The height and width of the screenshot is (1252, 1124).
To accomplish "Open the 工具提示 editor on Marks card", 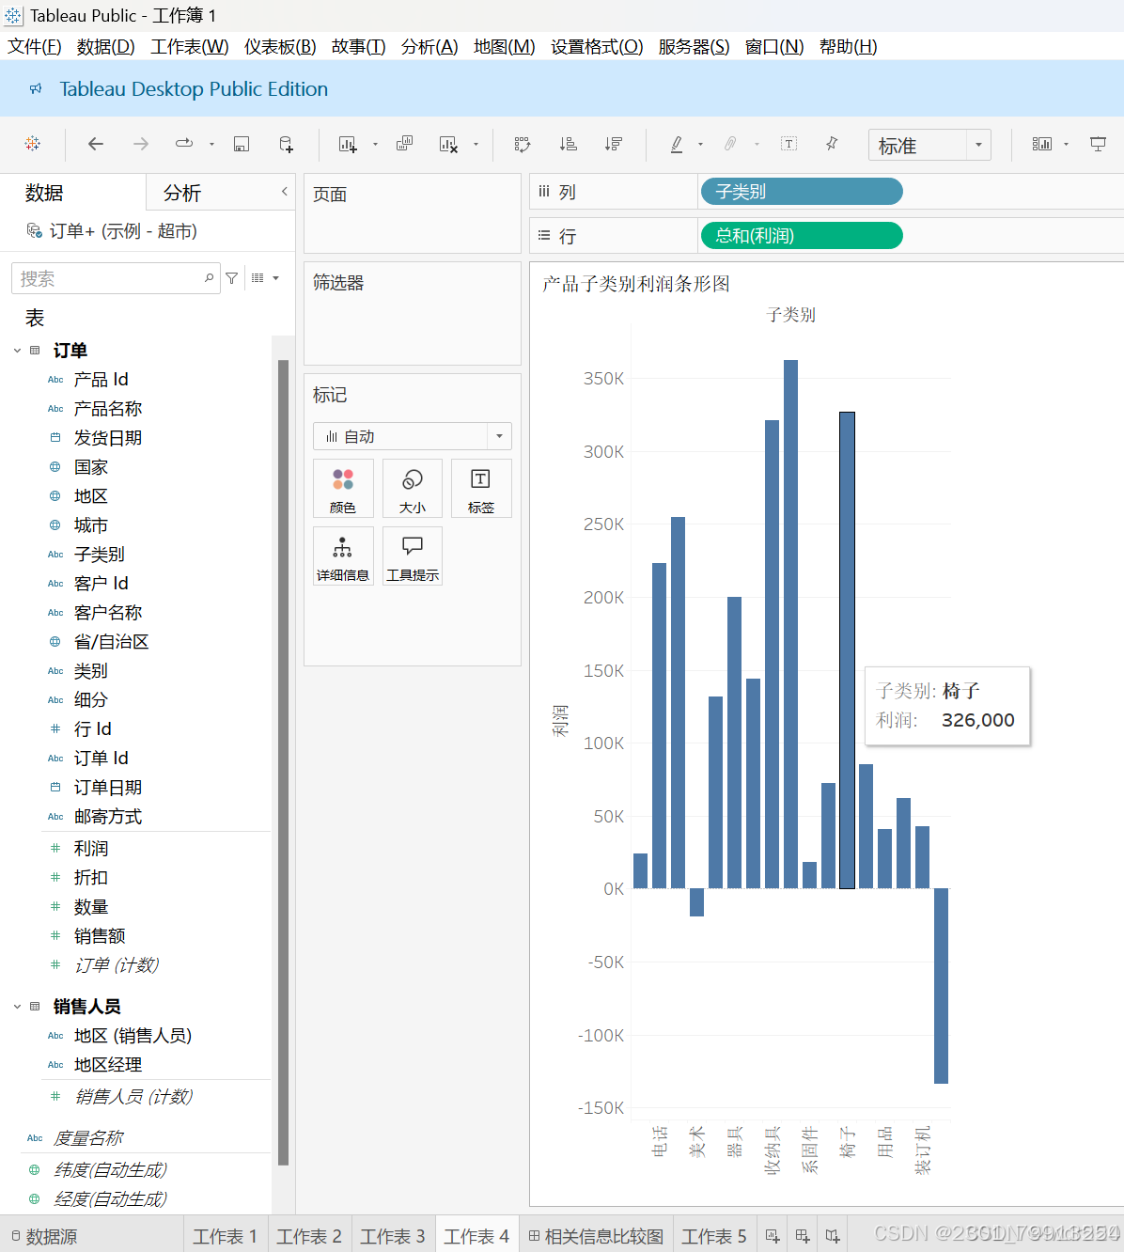I will click(412, 556).
